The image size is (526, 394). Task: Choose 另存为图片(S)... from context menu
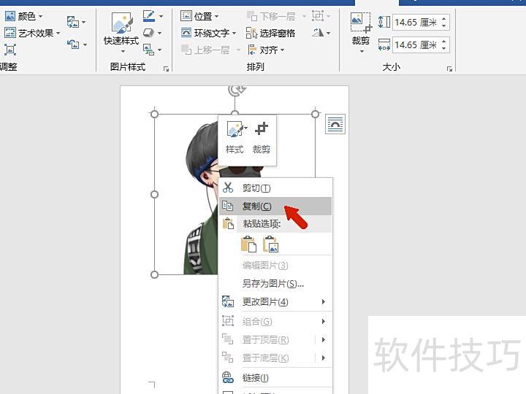(x=275, y=283)
